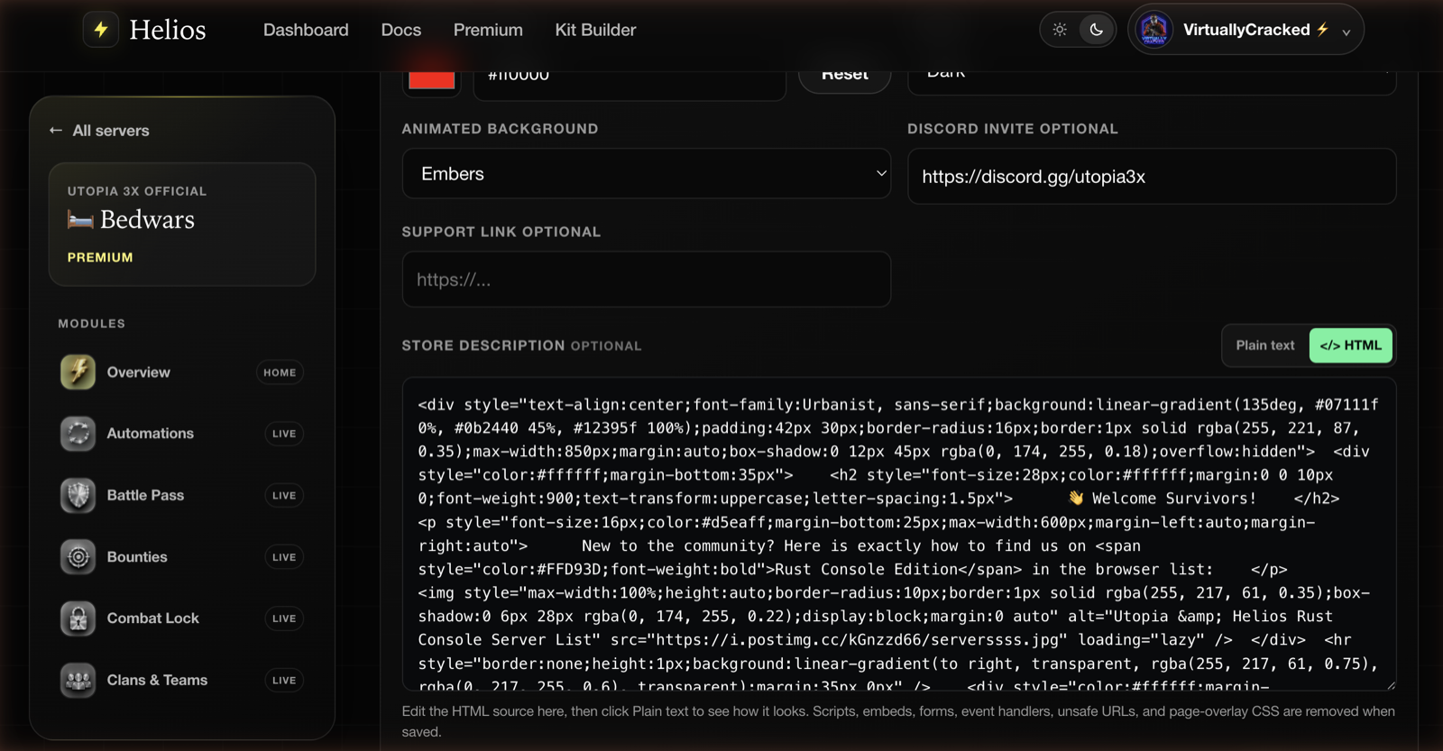Viewport: 1443px width, 751px height.
Task: Click the Combat Lock module label
Action: [x=152, y=618]
